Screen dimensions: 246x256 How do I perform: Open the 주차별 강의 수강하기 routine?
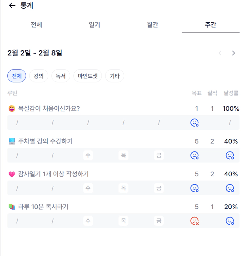point(46,141)
